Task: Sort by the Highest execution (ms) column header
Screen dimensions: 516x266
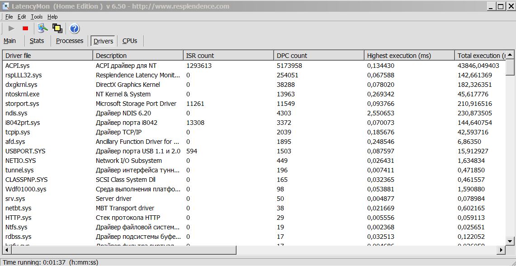Action: click(409, 56)
